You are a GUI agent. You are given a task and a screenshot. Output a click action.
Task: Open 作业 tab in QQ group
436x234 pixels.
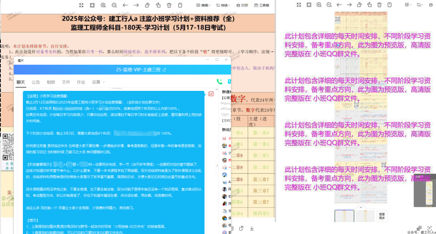point(81,82)
